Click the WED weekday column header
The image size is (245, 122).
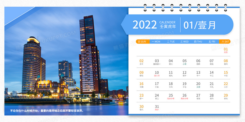click(184, 42)
